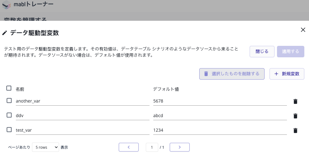
Task: Tick the test_var row checkbox
Action: point(9,130)
